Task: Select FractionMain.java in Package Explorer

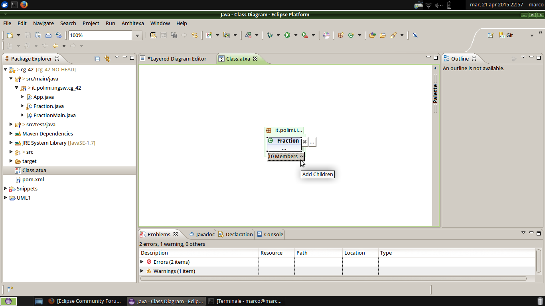Action: 55,115
